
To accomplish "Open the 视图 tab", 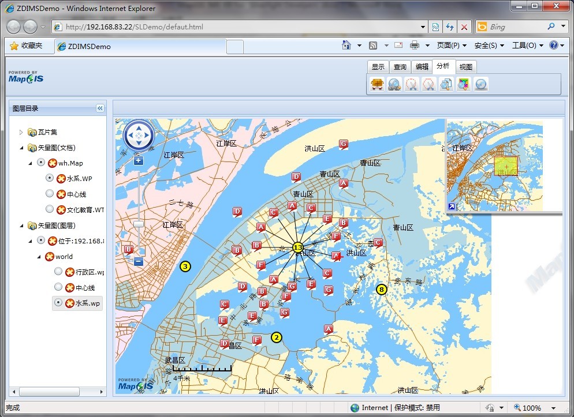I will click(x=465, y=67).
